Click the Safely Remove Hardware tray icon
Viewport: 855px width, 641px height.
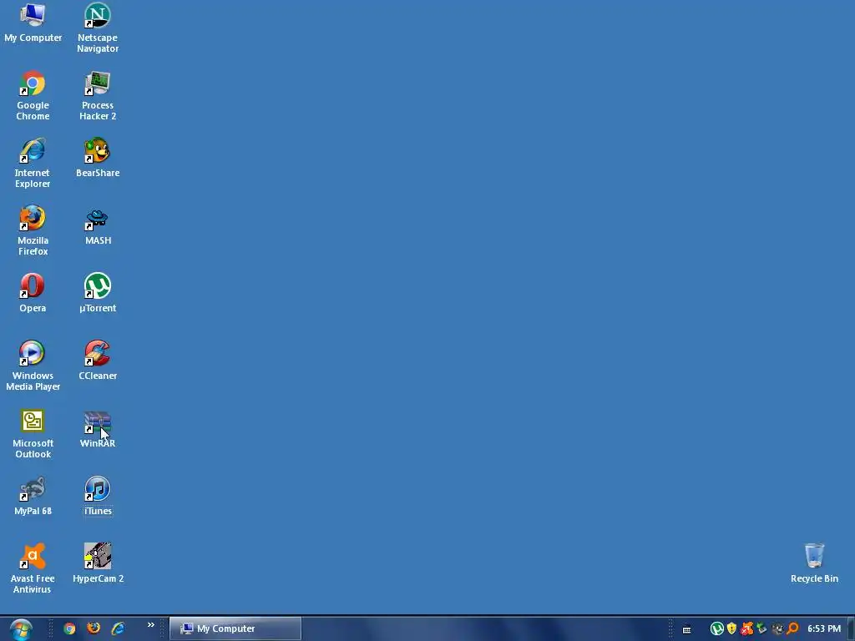click(x=761, y=628)
